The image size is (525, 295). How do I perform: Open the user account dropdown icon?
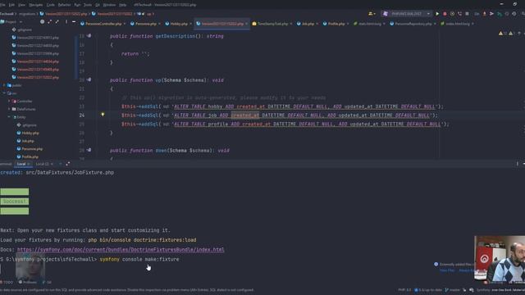coord(372,14)
